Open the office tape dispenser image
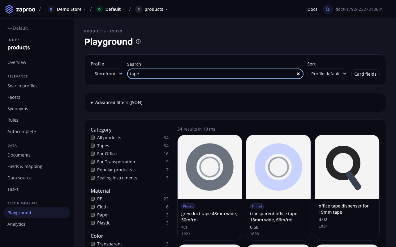 tap(347, 167)
